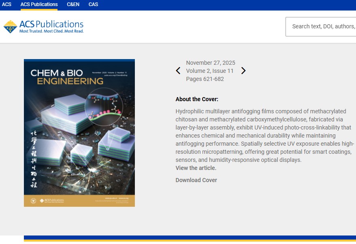
Task: Click the Download Cover link
Action: 196,180
